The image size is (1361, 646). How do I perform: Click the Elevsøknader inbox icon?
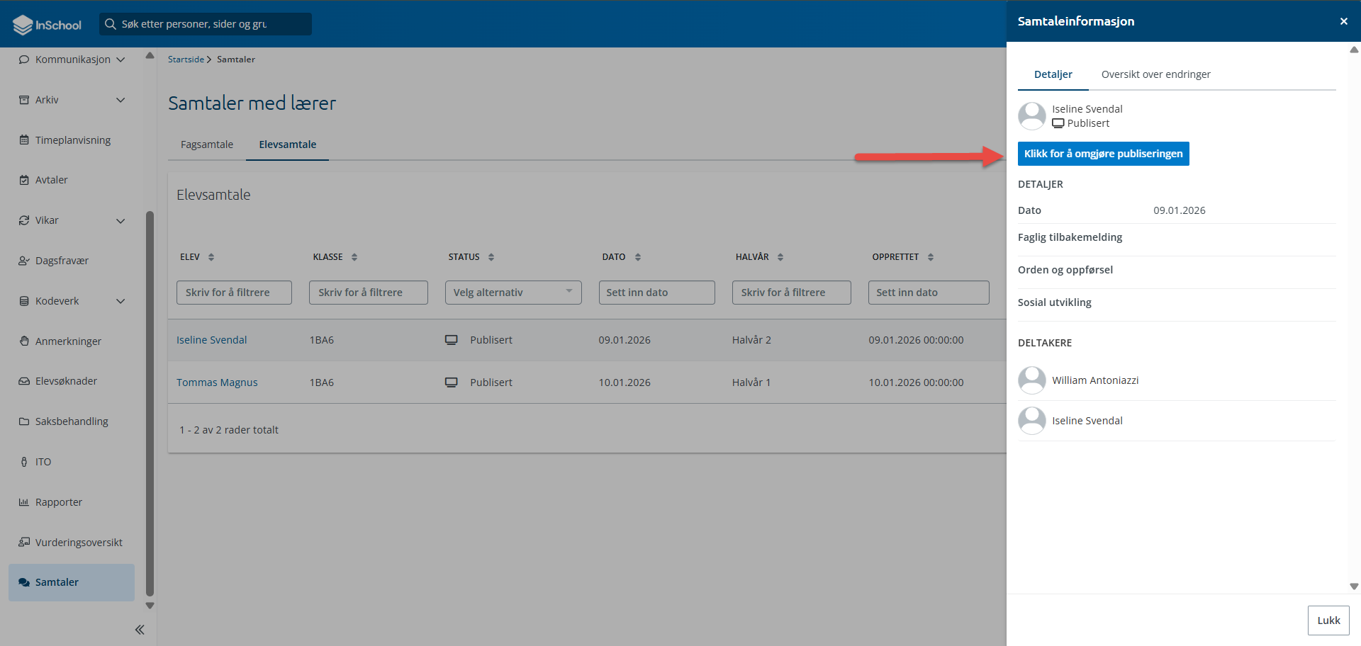[24, 381]
